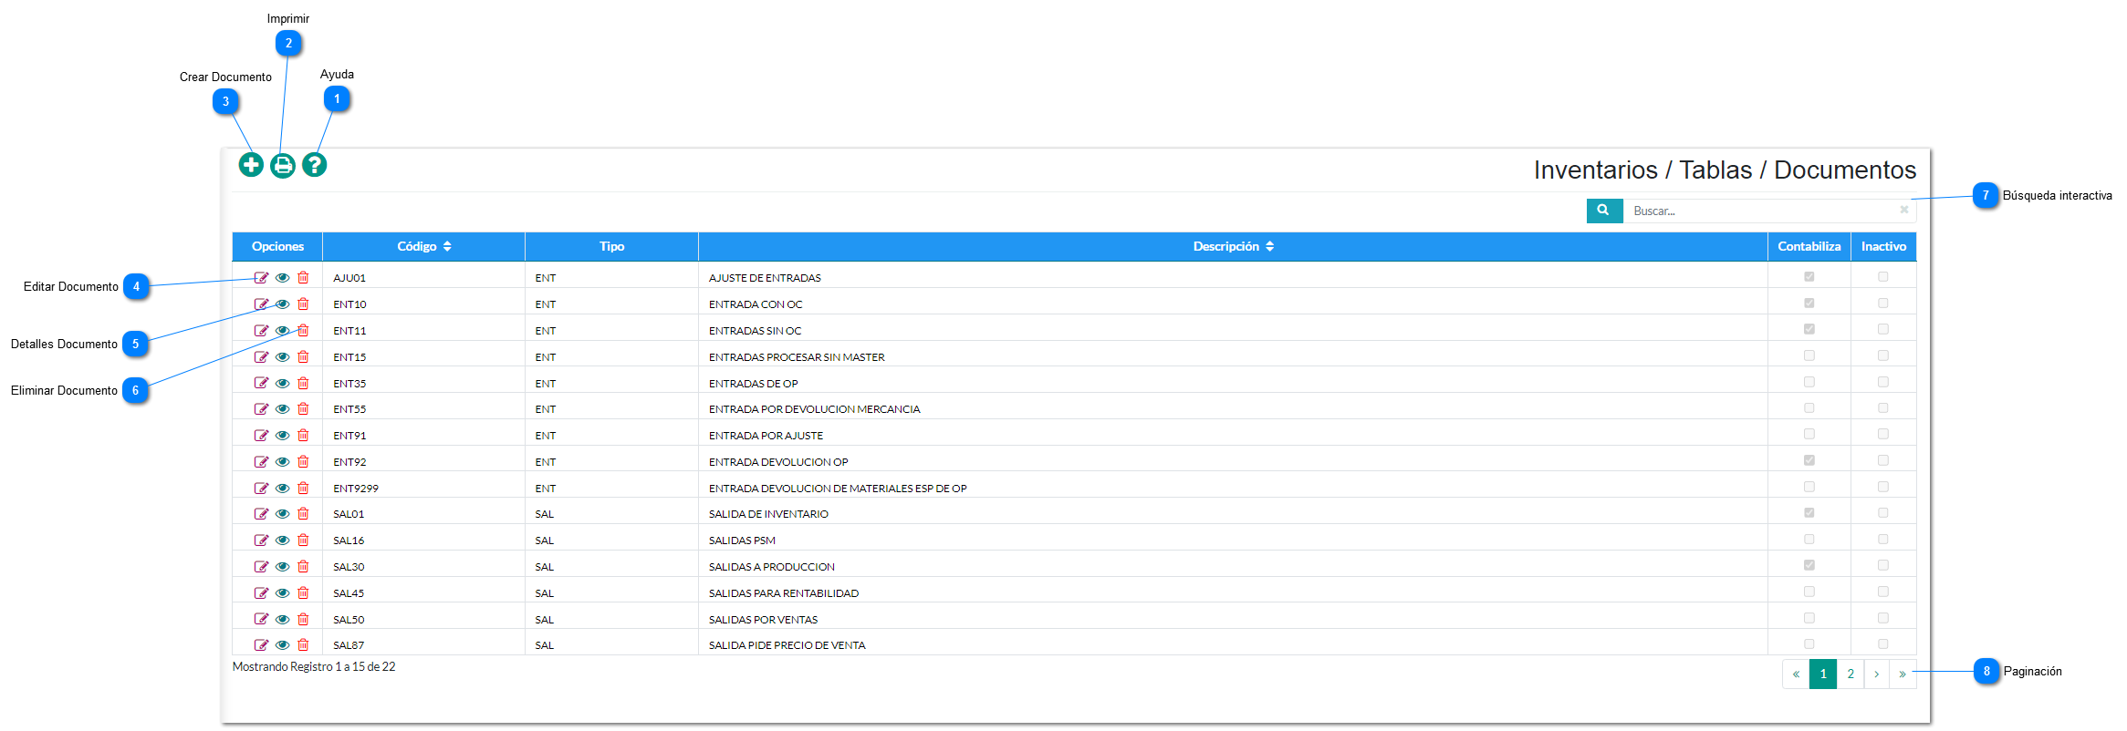The image size is (2127, 731).
Task: Edit document ENT91
Action: coord(261,436)
